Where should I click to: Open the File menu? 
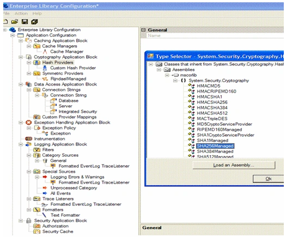pyautogui.click(x=7, y=14)
